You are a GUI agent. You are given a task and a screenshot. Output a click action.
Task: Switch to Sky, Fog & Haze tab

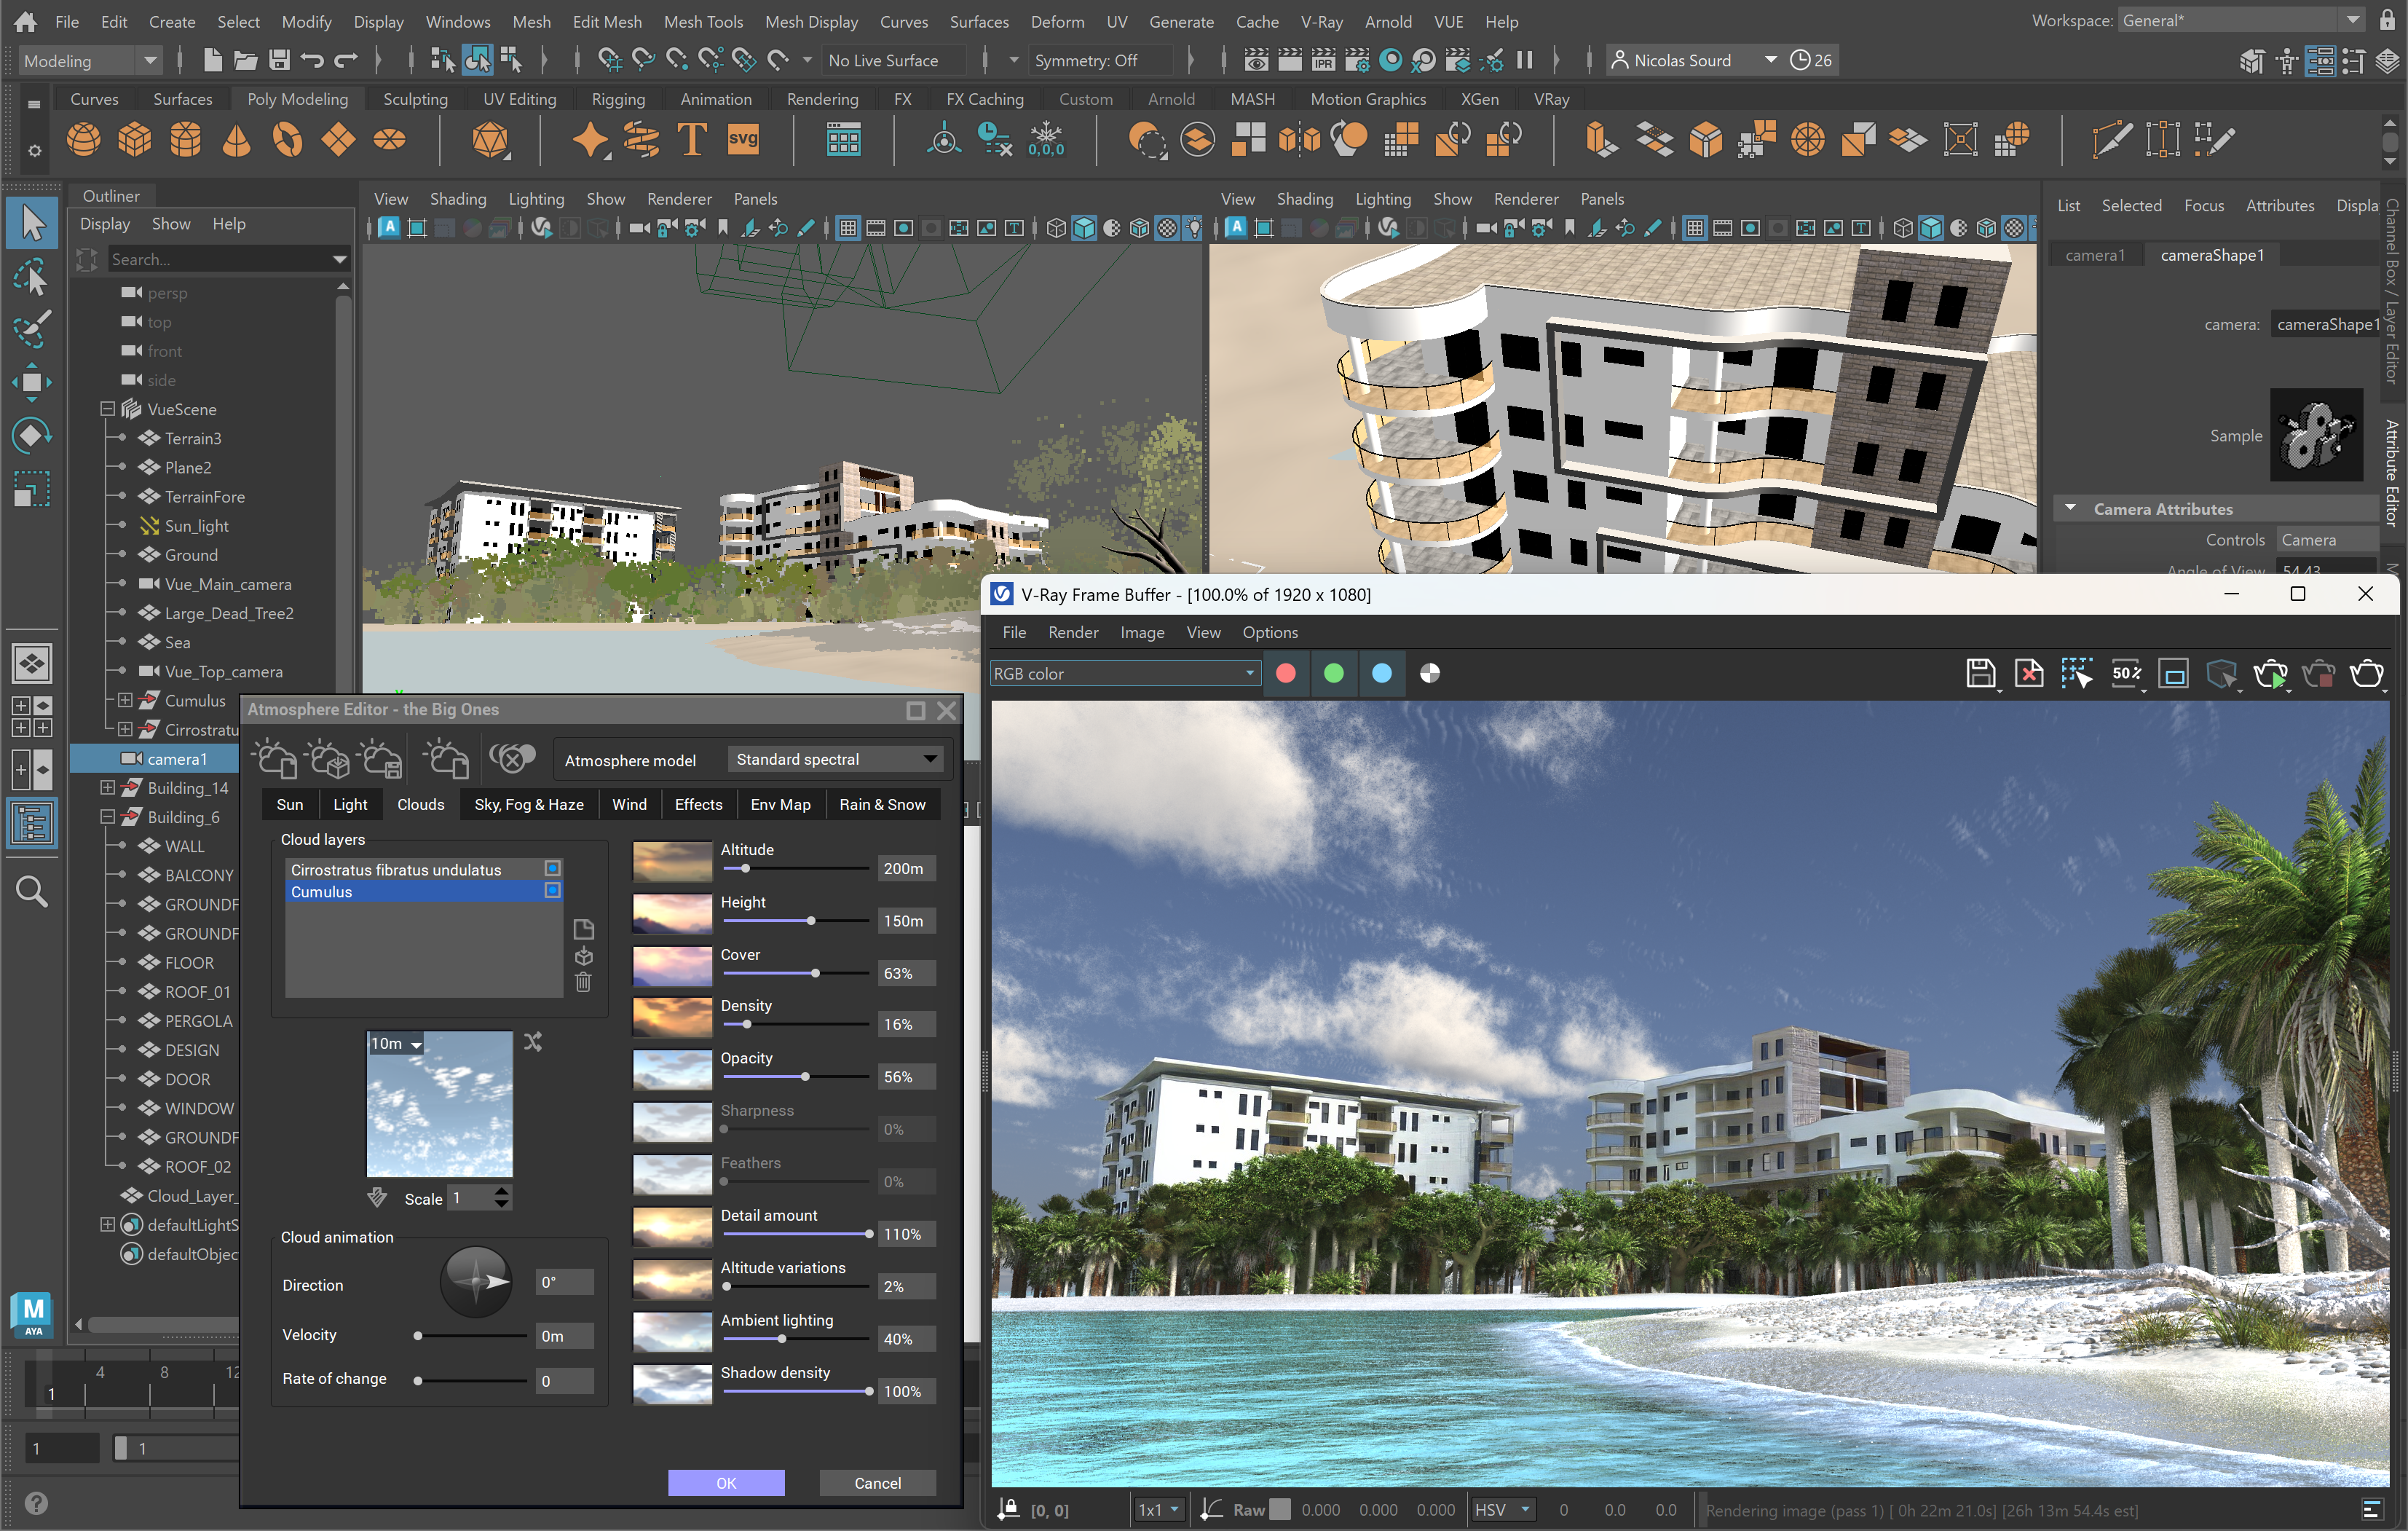click(528, 805)
